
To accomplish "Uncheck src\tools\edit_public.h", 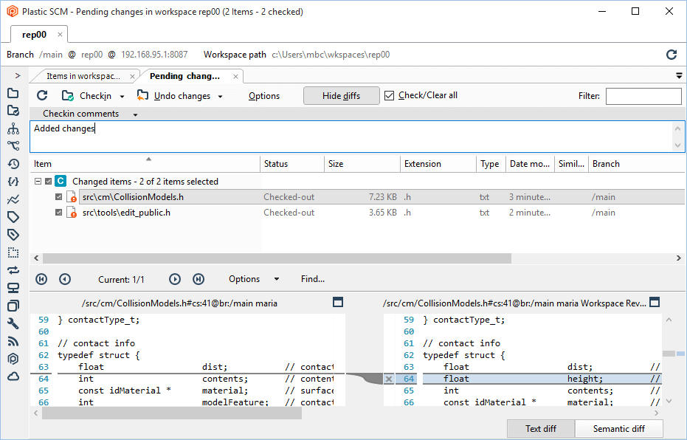I will pyautogui.click(x=59, y=213).
